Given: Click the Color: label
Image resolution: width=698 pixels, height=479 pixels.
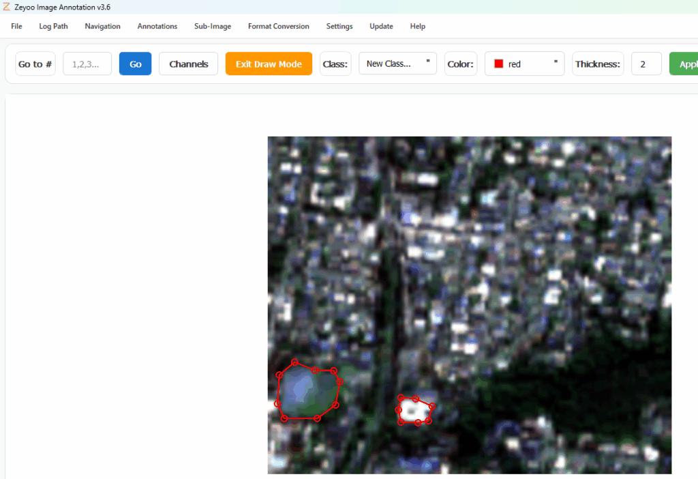Looking at the screenshot, I should coord(461,64).
